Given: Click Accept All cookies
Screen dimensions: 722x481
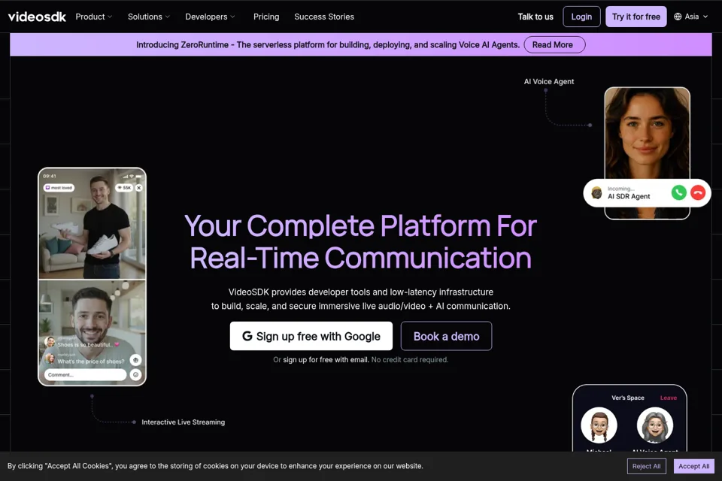Looking at the screenshot, I should pyautogui.click(x=694, y=466).
